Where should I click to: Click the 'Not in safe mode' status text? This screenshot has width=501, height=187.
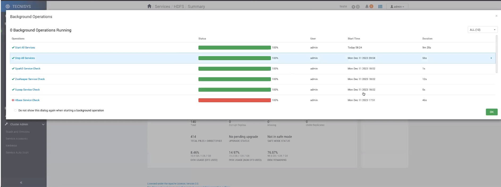pos(280,137)
